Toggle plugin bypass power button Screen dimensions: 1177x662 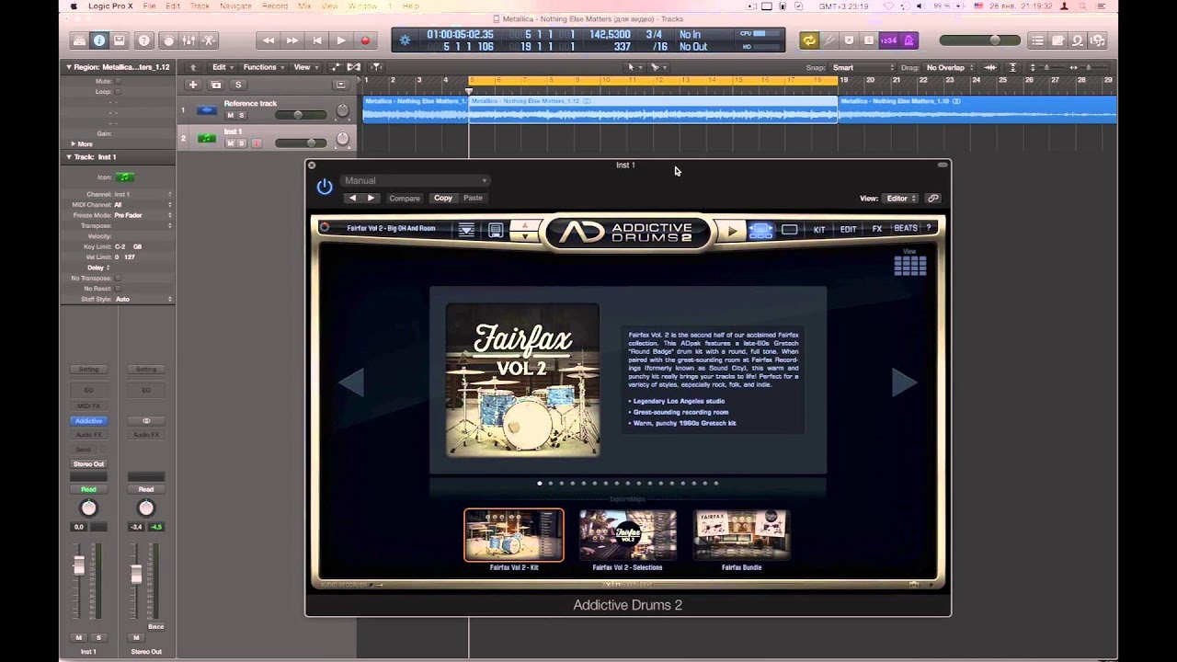coord(325,187)
